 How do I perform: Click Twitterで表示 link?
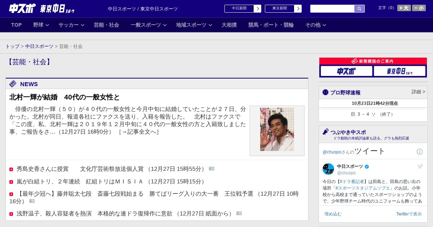coord(409,214)
